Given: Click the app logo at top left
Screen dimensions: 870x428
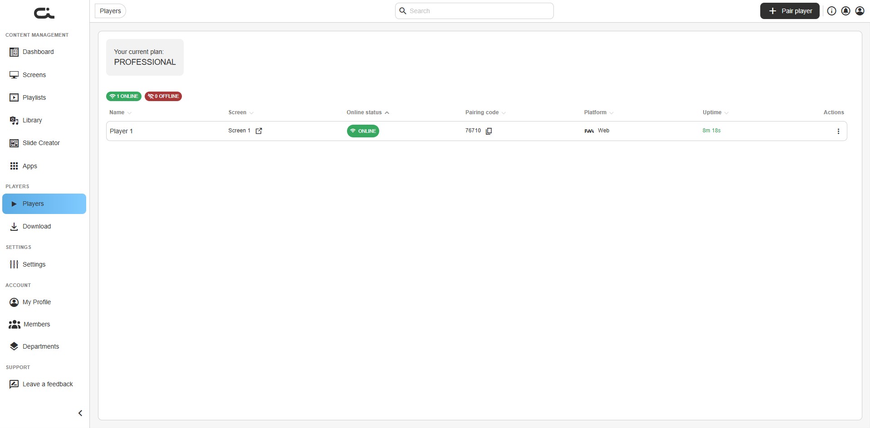Looking at the screenshot, I should (x=44, y=13).
